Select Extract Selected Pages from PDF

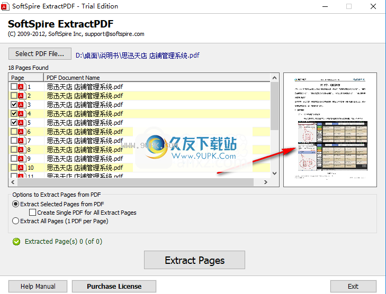[x=58, y=204]
